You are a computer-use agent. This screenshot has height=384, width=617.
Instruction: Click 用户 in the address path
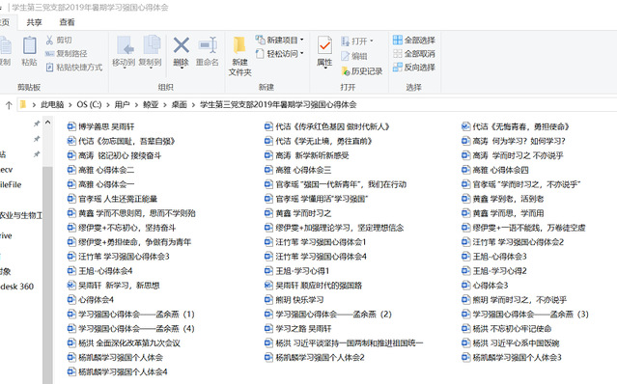122,104
